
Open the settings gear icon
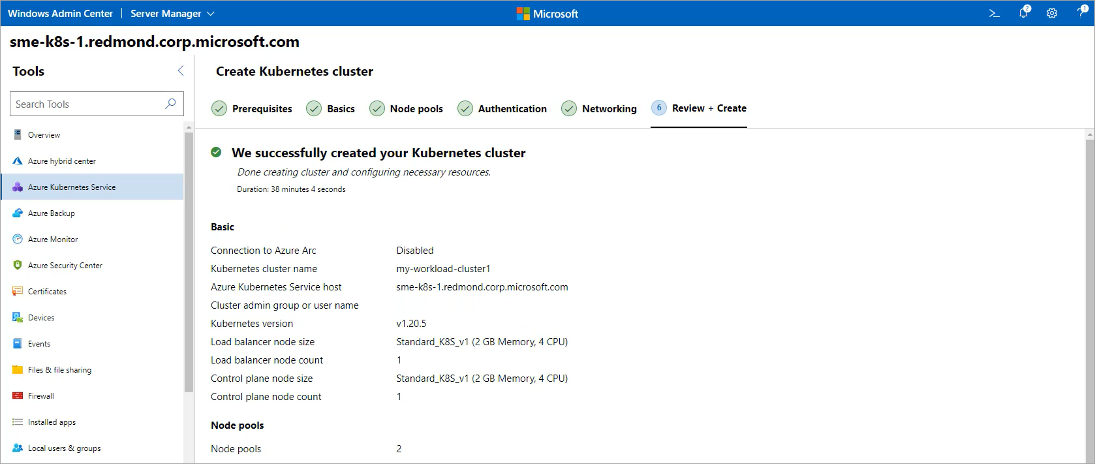(1052, 13)
